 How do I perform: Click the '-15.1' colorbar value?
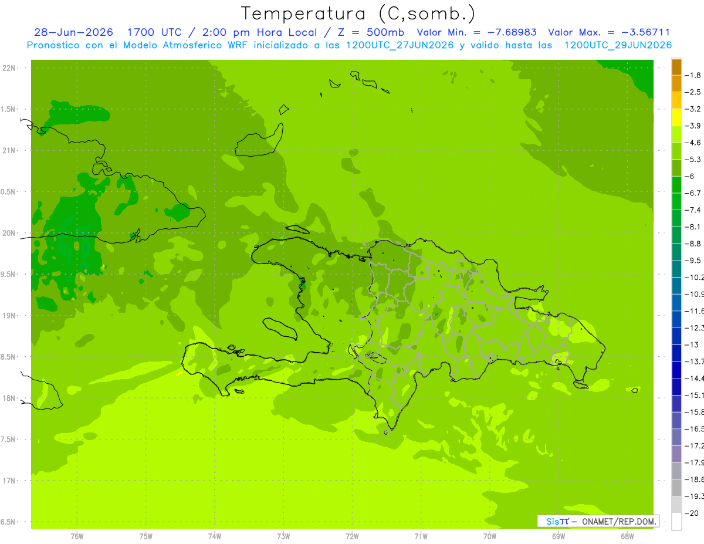694,396
